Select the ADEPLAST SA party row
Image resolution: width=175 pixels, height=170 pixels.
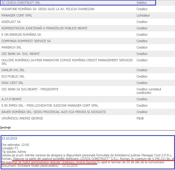coord(11,22)
